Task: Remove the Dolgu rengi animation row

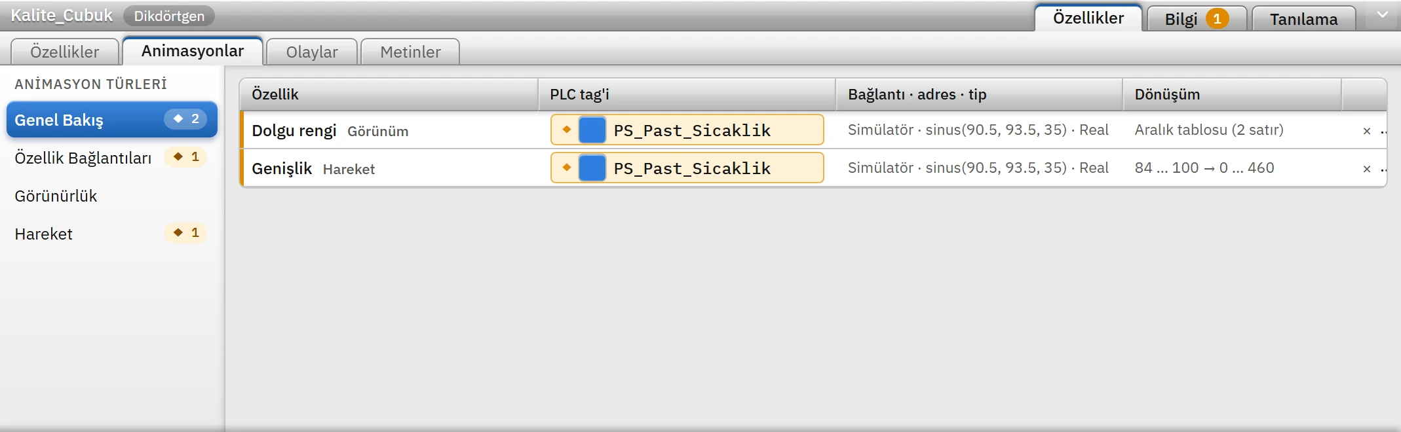Action: (x=1367, y=131)
